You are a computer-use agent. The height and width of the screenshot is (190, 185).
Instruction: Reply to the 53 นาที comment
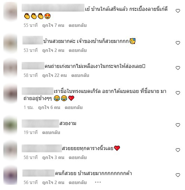[78, 50]
